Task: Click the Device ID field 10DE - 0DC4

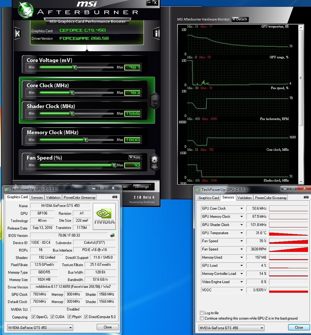Action: coord(41,243)
